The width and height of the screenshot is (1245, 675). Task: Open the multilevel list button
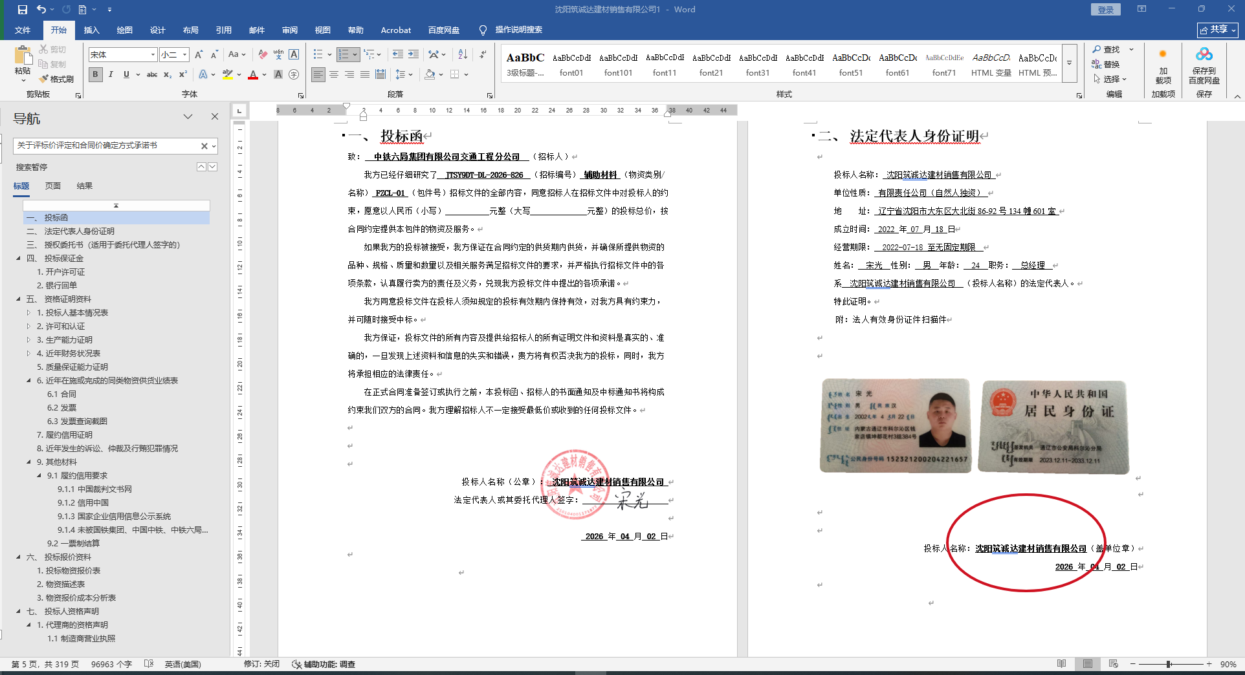[x=369, y=54]
